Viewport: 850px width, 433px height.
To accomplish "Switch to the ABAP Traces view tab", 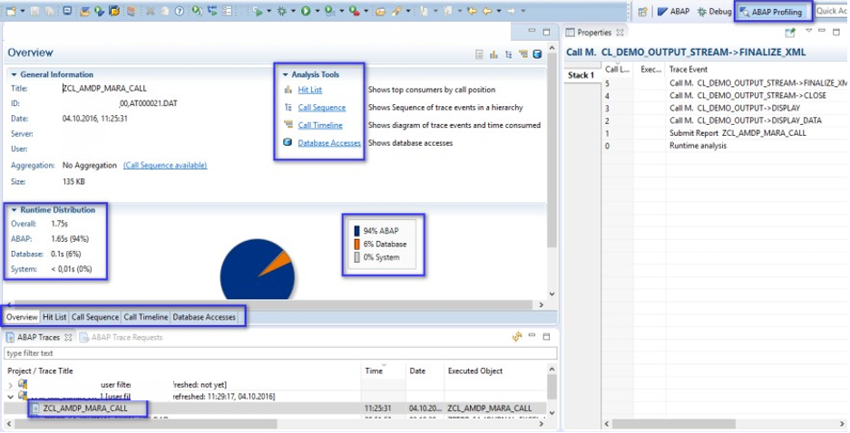I will [x=38, y=337].
